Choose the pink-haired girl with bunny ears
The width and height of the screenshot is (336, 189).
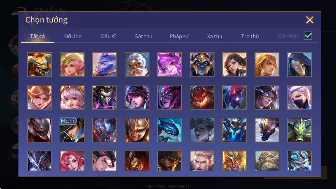tap(72, 97)
